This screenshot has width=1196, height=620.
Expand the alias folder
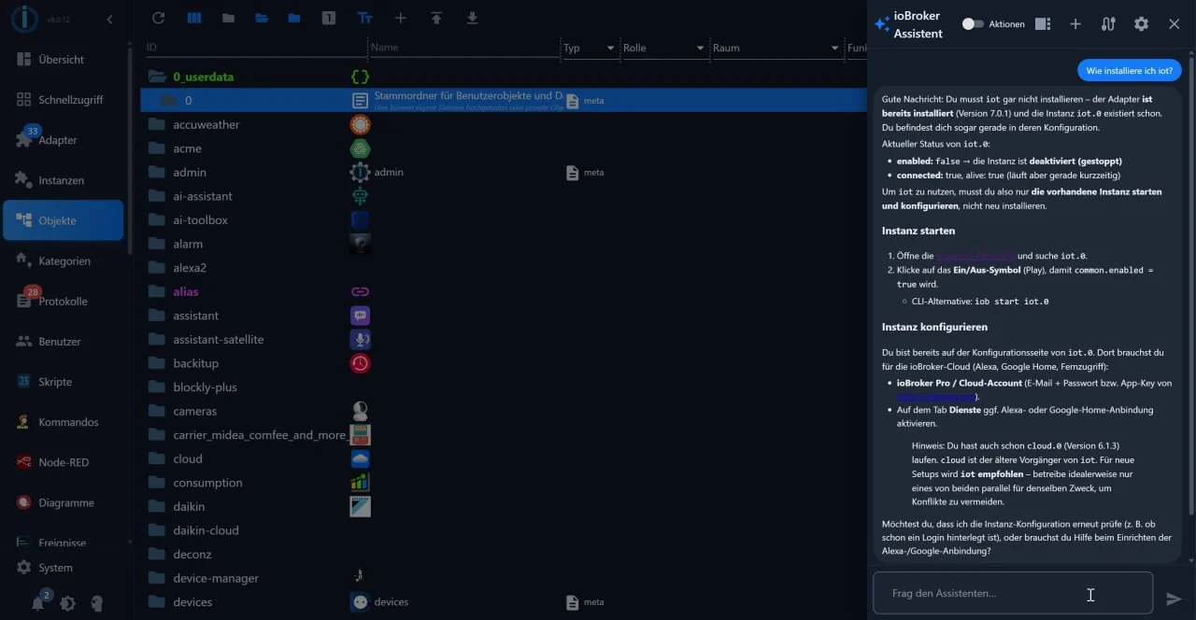(x=156, y=291)
